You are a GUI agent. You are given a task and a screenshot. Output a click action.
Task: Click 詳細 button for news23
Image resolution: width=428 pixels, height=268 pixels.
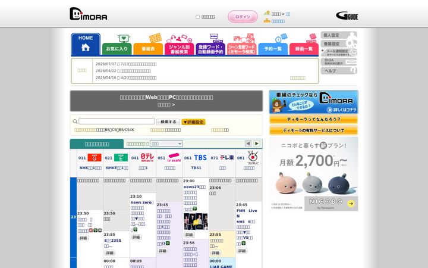coord(189,235)
